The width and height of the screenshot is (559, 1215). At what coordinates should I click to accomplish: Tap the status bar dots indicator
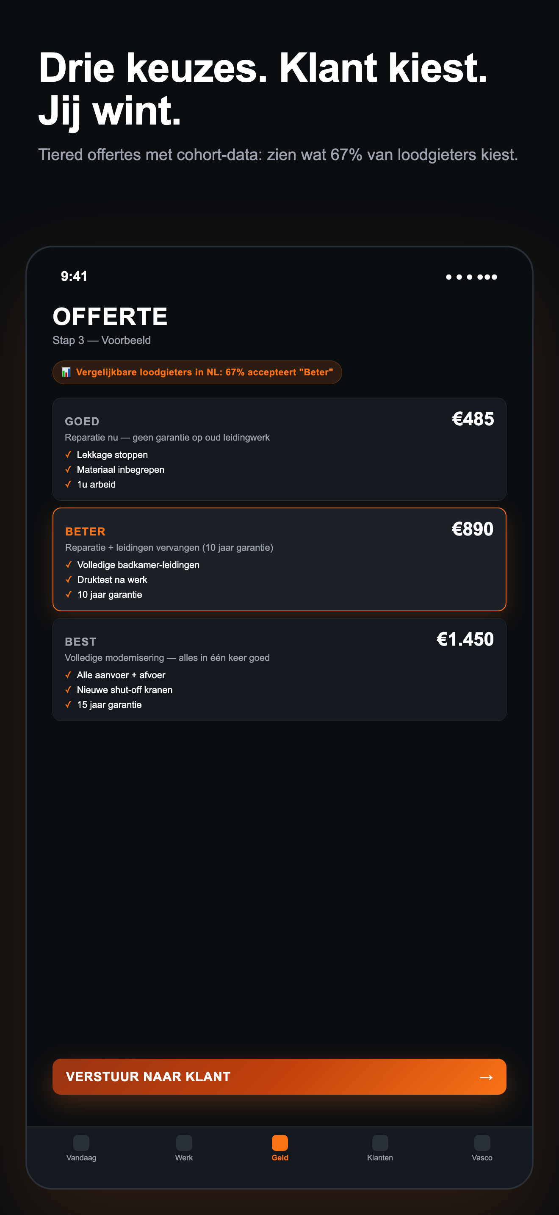click(471, 277)
